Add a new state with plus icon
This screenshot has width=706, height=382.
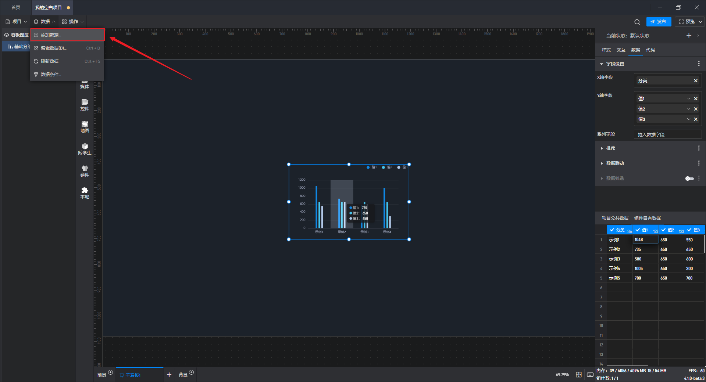pos(689,36)
